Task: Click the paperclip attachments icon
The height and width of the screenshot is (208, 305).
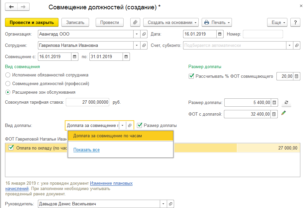Action: [135, 22]
